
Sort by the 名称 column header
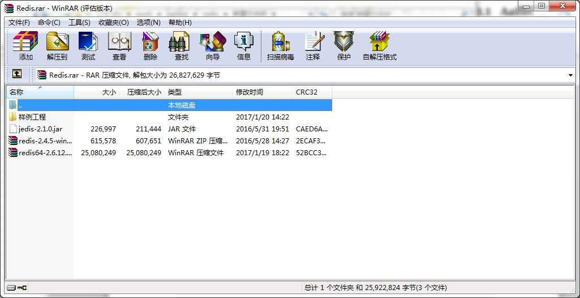point(40,92)
